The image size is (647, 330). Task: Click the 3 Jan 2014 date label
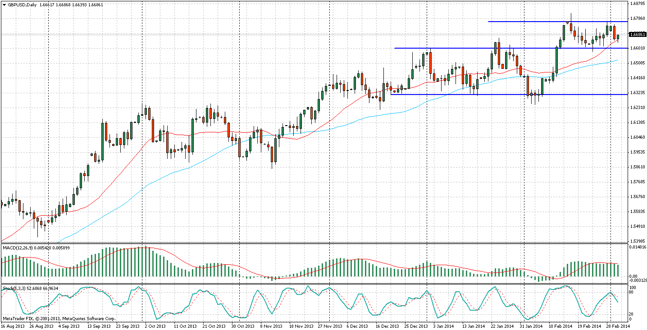(x=436, y=326)
